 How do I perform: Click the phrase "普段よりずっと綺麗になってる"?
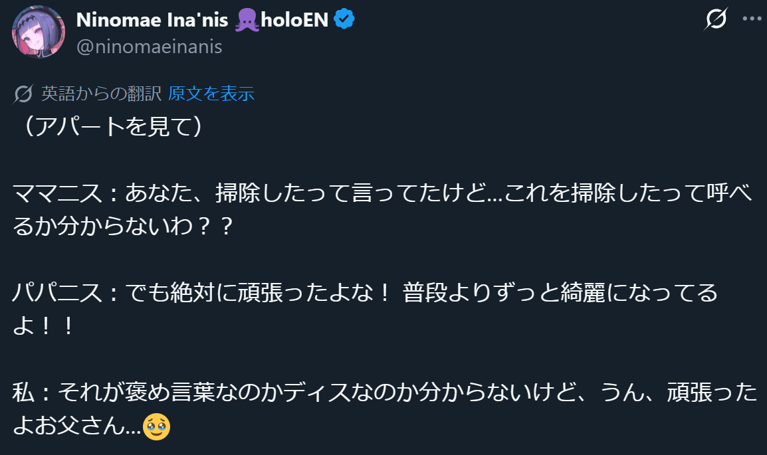(x=560, y=294)
